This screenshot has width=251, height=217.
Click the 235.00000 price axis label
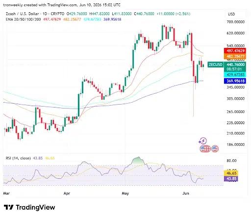pyautogui.click(x=236, y=123)
